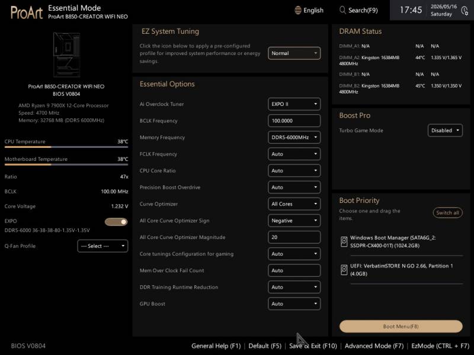Click the English language selector
Image resolution: width=474 pixels, height=355 pixels.
[x=309, y=10]
